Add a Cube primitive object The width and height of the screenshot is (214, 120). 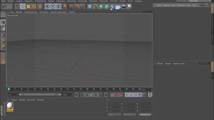(90, 6)
